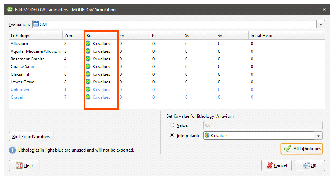Image resolution: width=330 pixels, height=176 pixels.
Task: Click the Kx values cell for Alluvium
Action: pos(104,43)
